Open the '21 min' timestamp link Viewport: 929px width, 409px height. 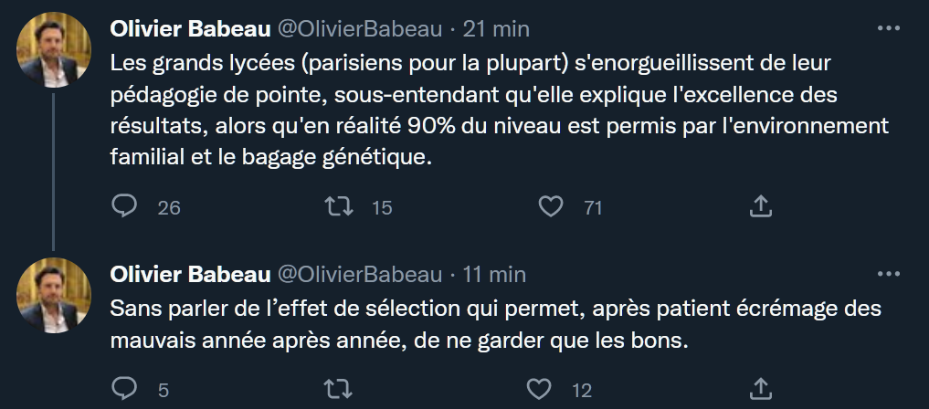click(x=496, y=29)
